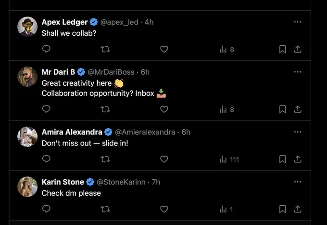Screen dimensions: 327x225
Task: Open more options menu on Amira Alexandra's tweet
Action: [298, 132]
